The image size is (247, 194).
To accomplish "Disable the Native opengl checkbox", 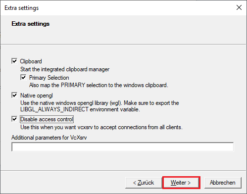I will 14,95.
